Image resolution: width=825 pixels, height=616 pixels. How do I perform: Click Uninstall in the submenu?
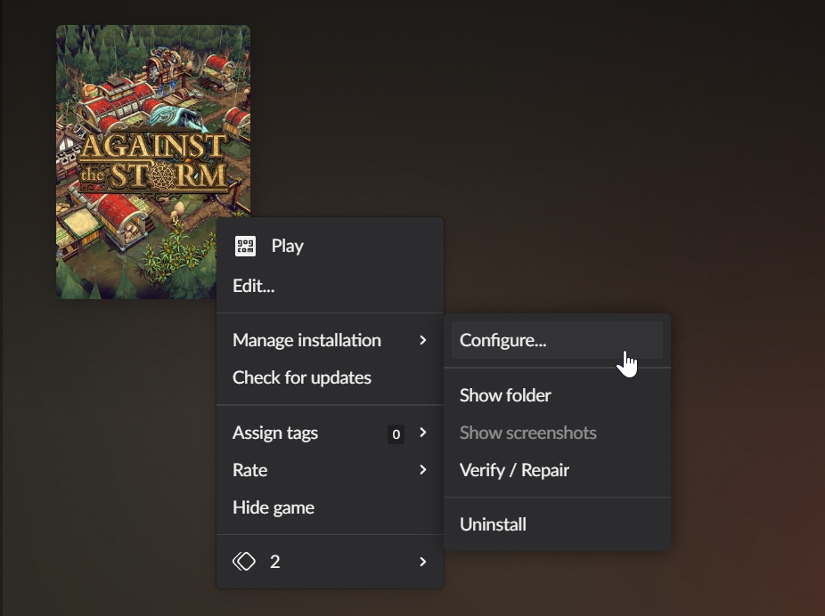557,524
